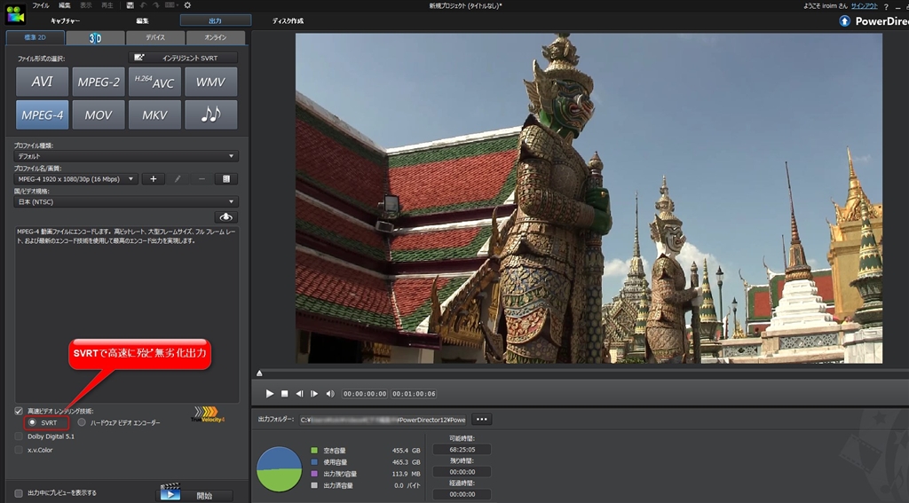Choose the ハードウェア ビデオ エンコーダー radio option
This screenshot has height=503, width=909.
click(83, 422)
